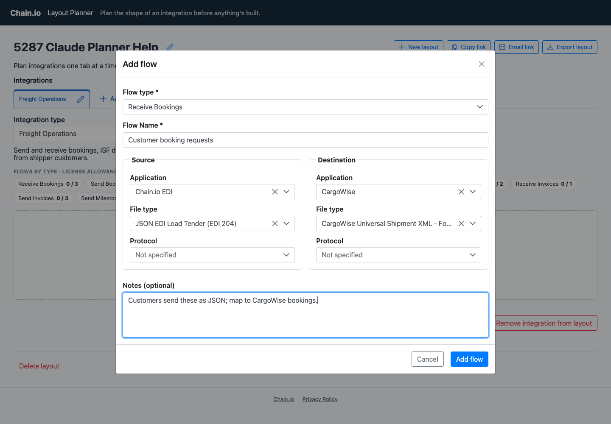Expand the Destination File type dropdown chevron
The height and width of the screenshot is (424, 611).
click(473, 223)
